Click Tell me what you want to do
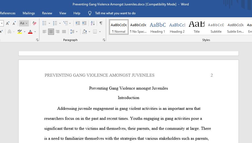The height and width of the screenshot is (143, 252). (x=115, y=13)
